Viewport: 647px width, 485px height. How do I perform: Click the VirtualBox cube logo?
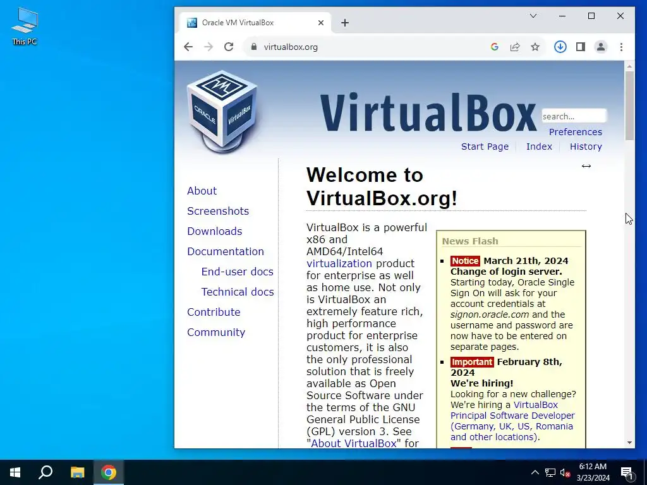tap(223, 112)
